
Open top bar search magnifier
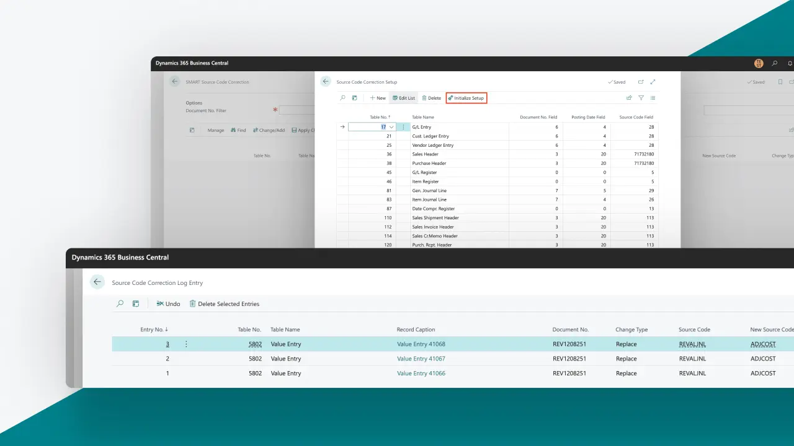tap(775, 63)
